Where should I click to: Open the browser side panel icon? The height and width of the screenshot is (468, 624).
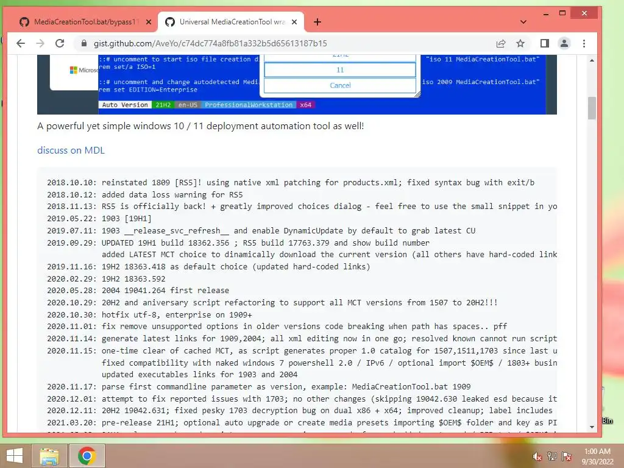coord(544,43)
